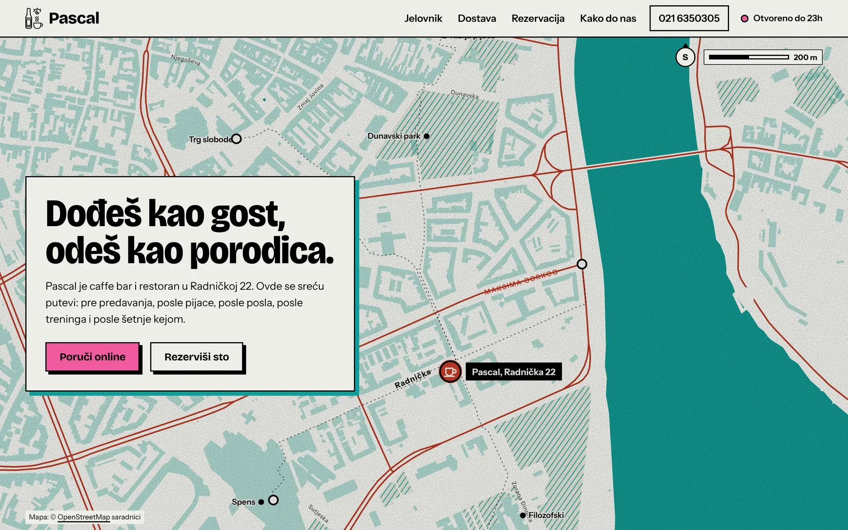Viewport: 848px width, 530px height.
Task: Click the hollow circle marker by the riverside road
Action: coord(582,264)
